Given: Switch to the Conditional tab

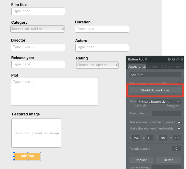Looking at the screenshot, I should pos(155,67).
